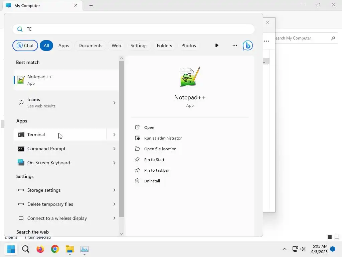Click the taskbar Search magnifier

point(25,249)
